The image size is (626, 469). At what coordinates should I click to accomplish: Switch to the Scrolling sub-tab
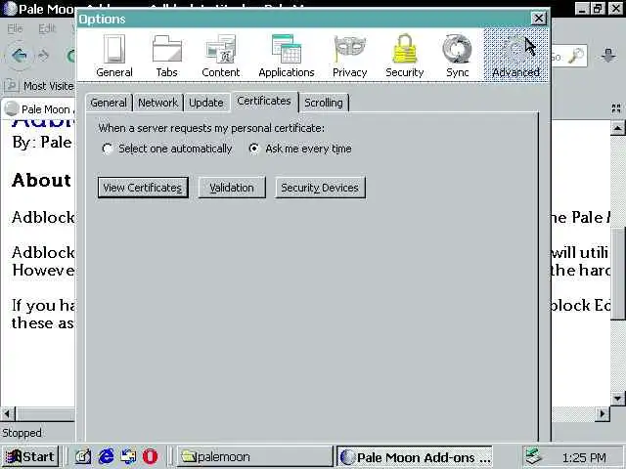coord(324,103)
